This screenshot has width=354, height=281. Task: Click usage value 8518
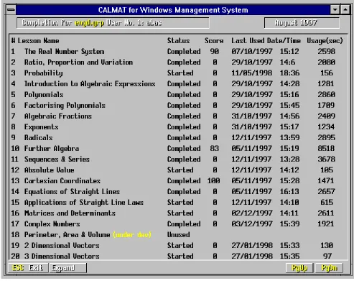coord(326,149)
